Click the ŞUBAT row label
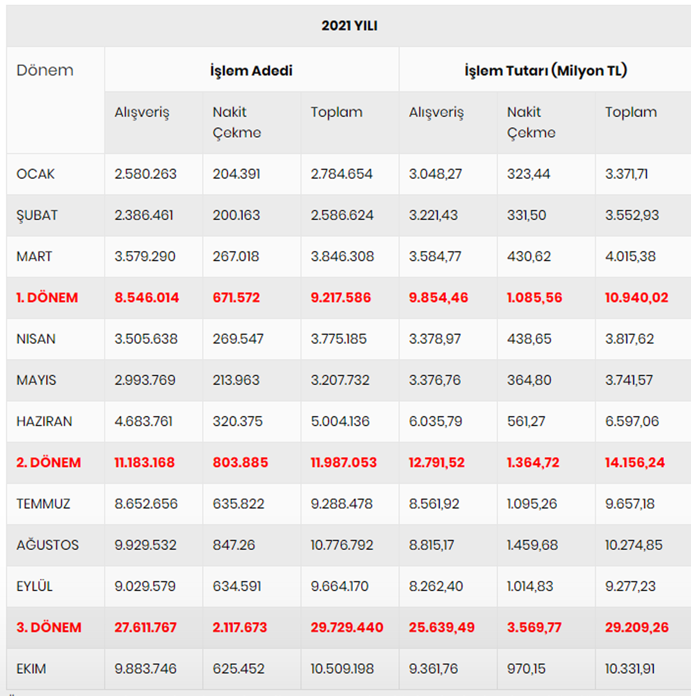This screenshot has height=696, width=691. (37, 215)
